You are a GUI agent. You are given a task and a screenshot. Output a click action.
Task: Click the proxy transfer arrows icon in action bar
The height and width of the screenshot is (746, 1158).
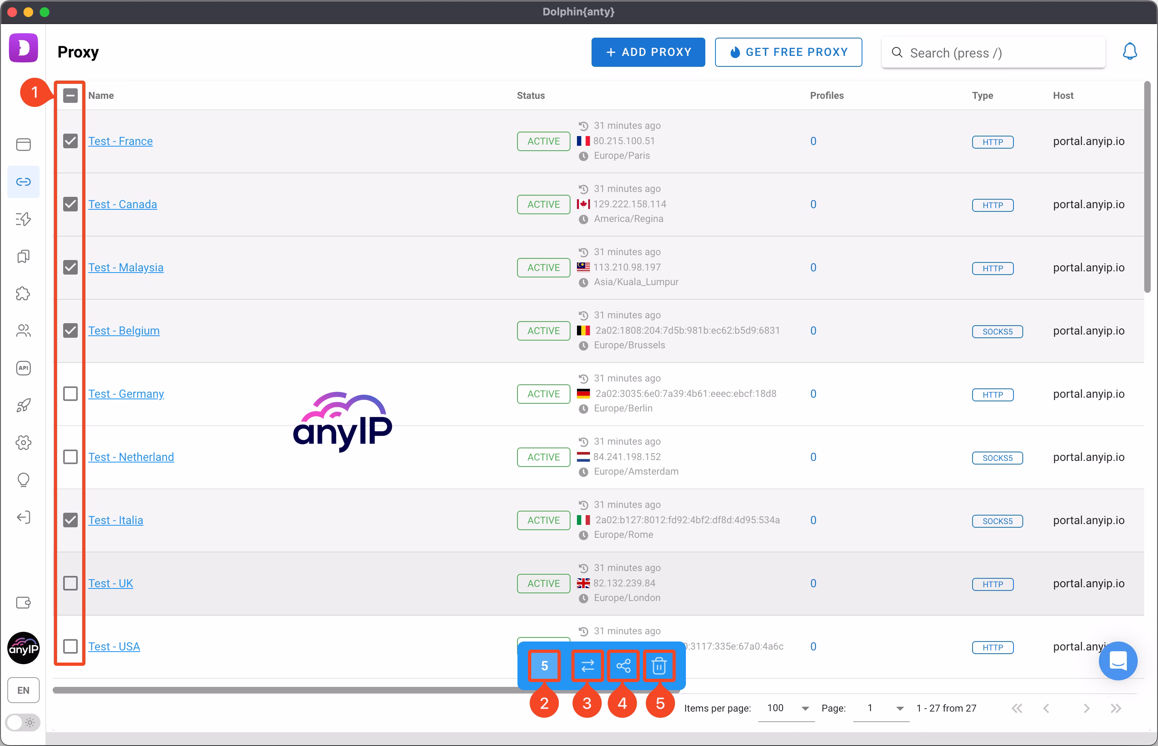point(587,665)
